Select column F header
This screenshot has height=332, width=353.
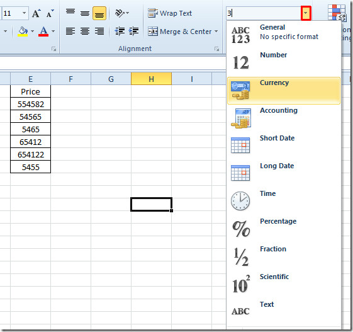point(70,79)
